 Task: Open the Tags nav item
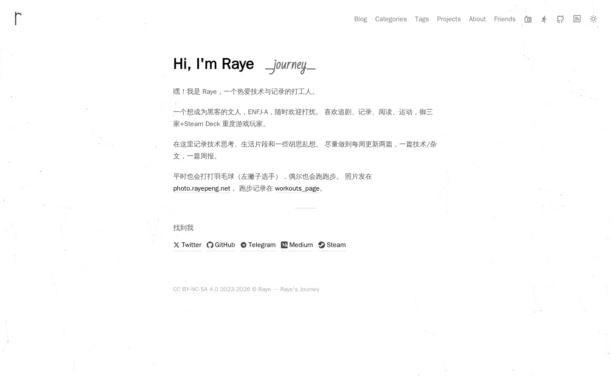tap(422, 19)
